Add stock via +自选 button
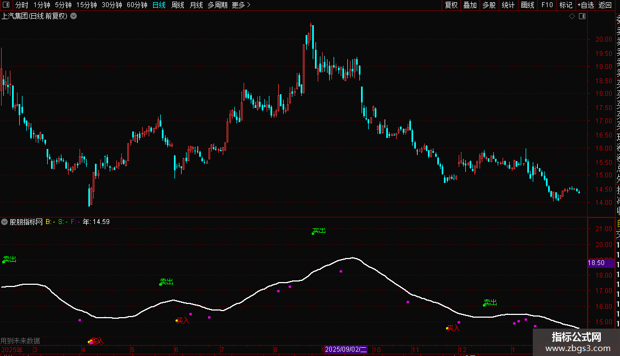Screen dimensions: 620x356 pyautogui.click(x=585, y=5)
